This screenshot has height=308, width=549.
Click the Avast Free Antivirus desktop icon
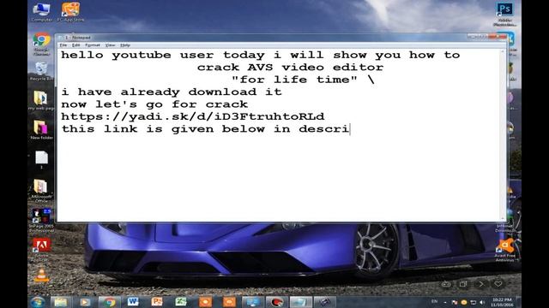click(x=505, y=250)
